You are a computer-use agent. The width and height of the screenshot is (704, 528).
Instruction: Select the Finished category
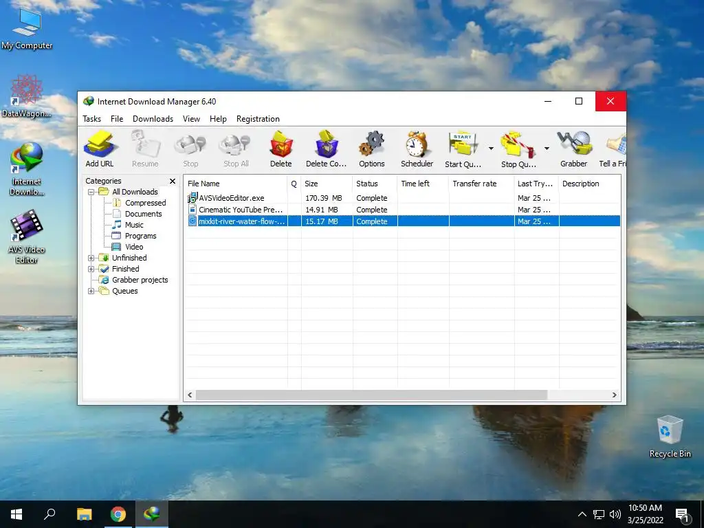coord(125,269)
